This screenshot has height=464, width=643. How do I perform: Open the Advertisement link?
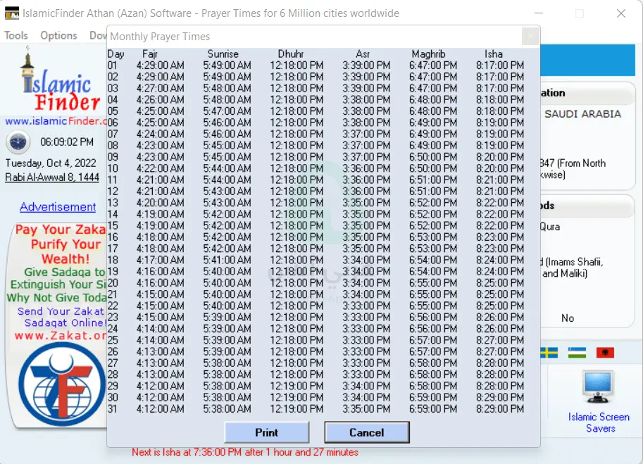coord(58,207)
